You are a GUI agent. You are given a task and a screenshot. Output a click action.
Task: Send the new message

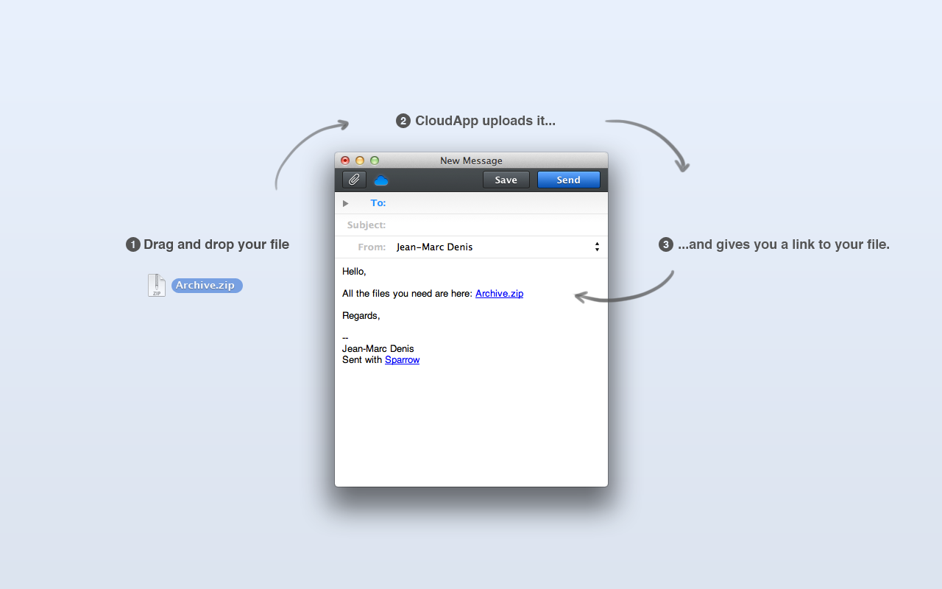(x=569, y=180)
